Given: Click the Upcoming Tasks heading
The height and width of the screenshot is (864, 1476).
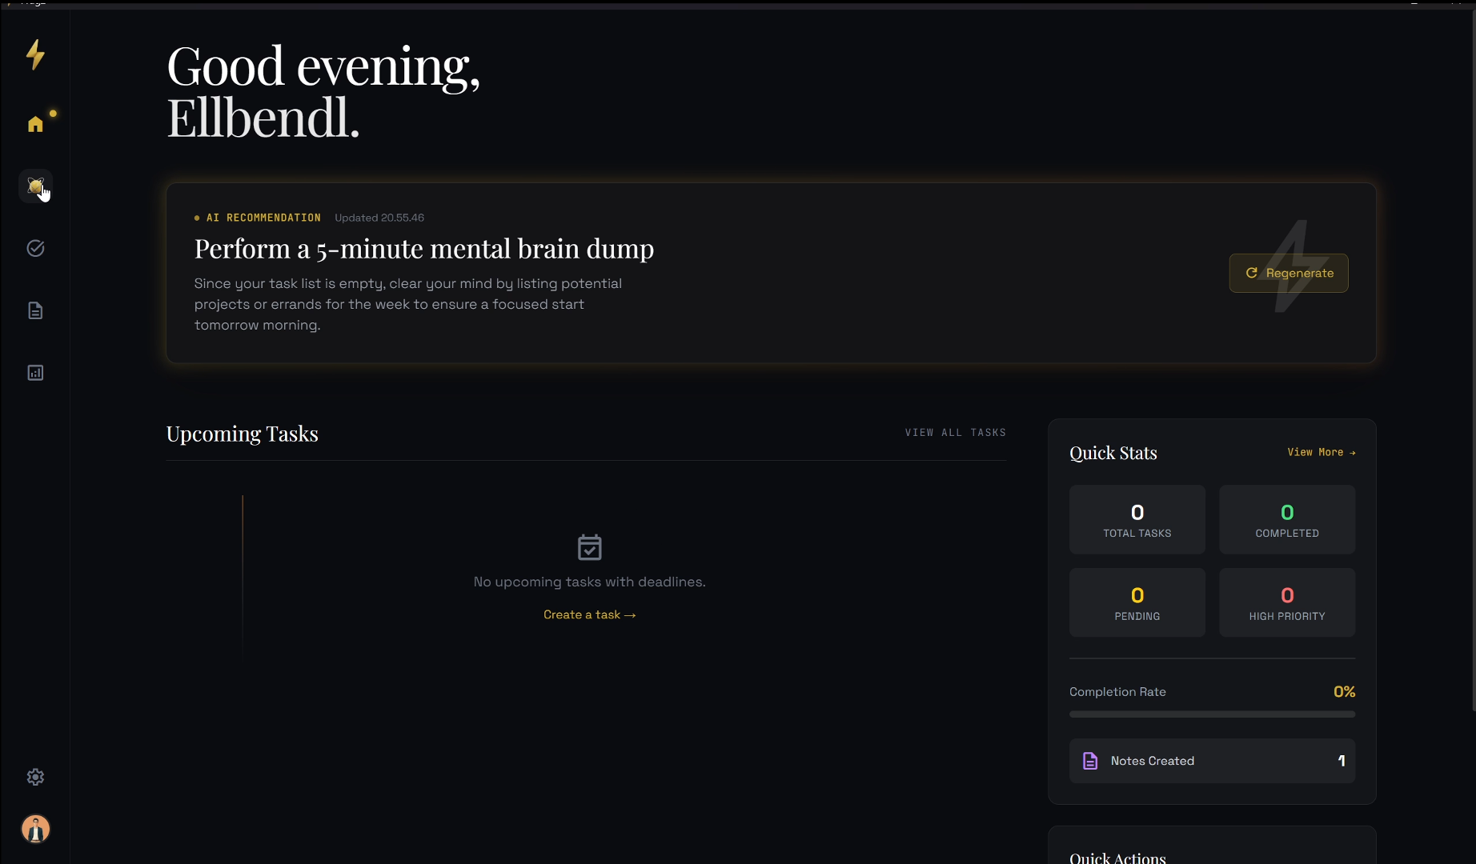Looking at the screenshot, I should point(243,434).
